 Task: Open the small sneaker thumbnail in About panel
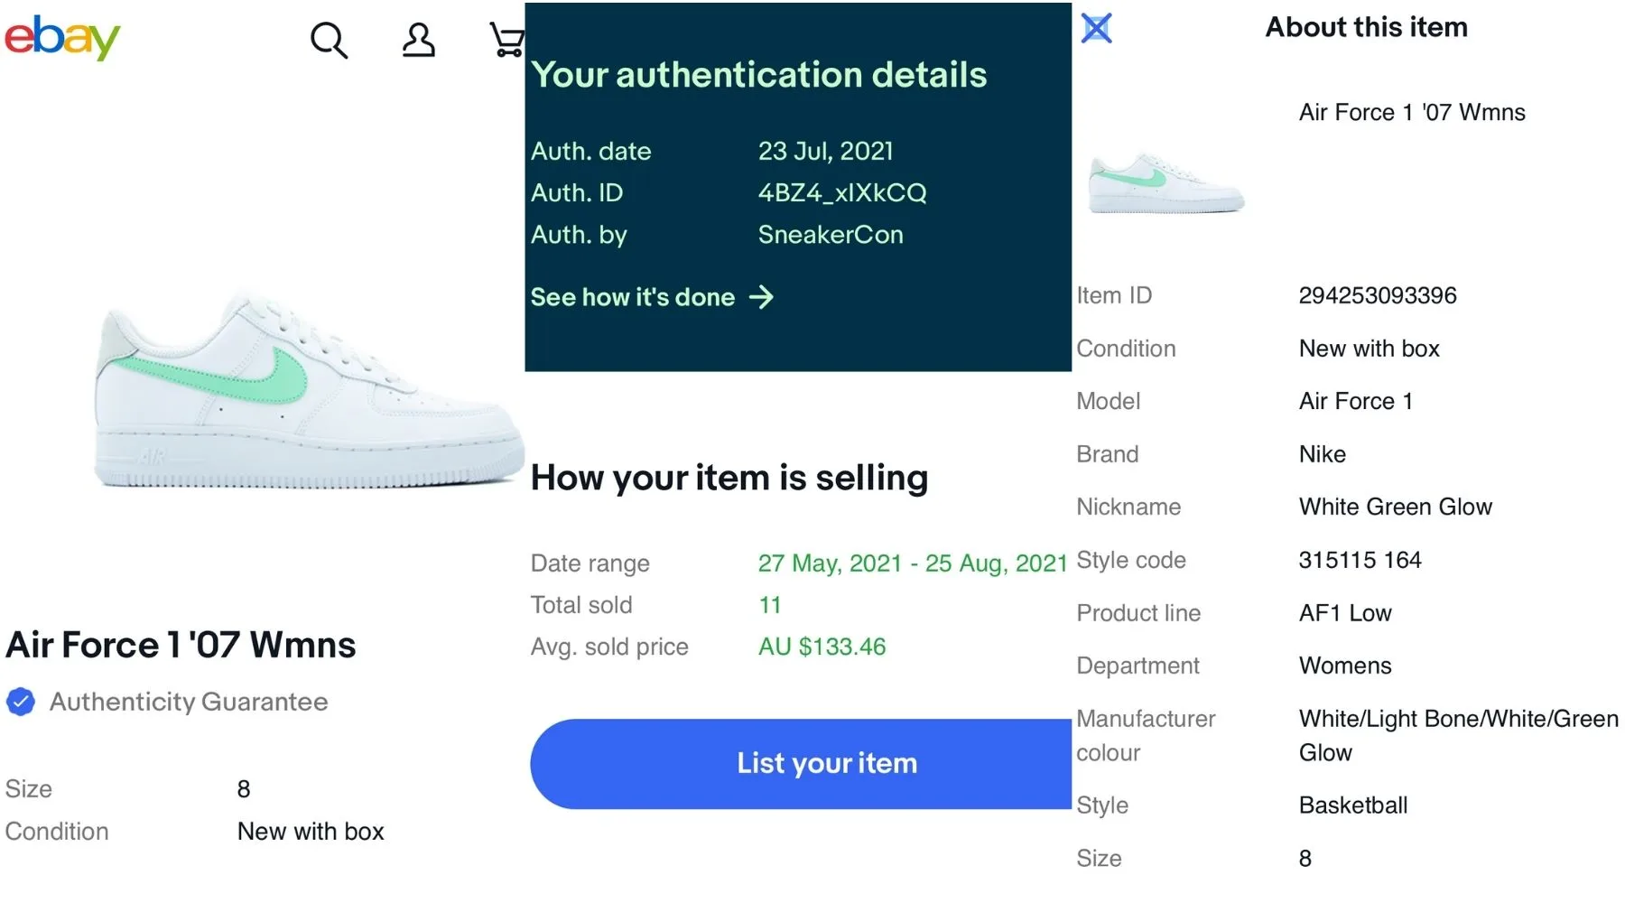(x=1166, y=183)
